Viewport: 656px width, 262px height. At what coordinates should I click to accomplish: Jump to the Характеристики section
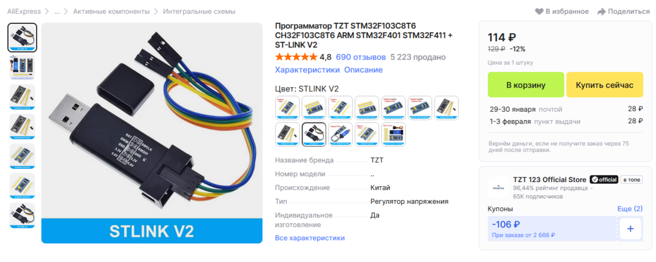[x=307, y=70]
